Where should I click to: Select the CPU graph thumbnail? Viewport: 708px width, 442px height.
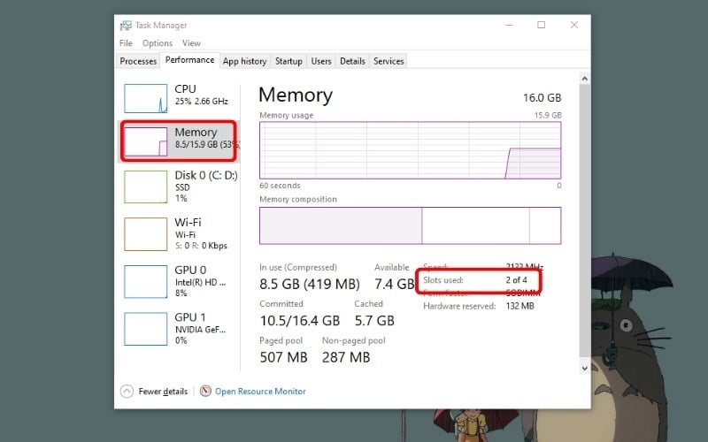pyautogui.click(x=145, y=98)
